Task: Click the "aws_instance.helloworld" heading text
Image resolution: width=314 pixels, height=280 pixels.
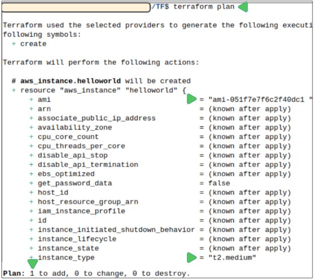Action: pos(71,81)
